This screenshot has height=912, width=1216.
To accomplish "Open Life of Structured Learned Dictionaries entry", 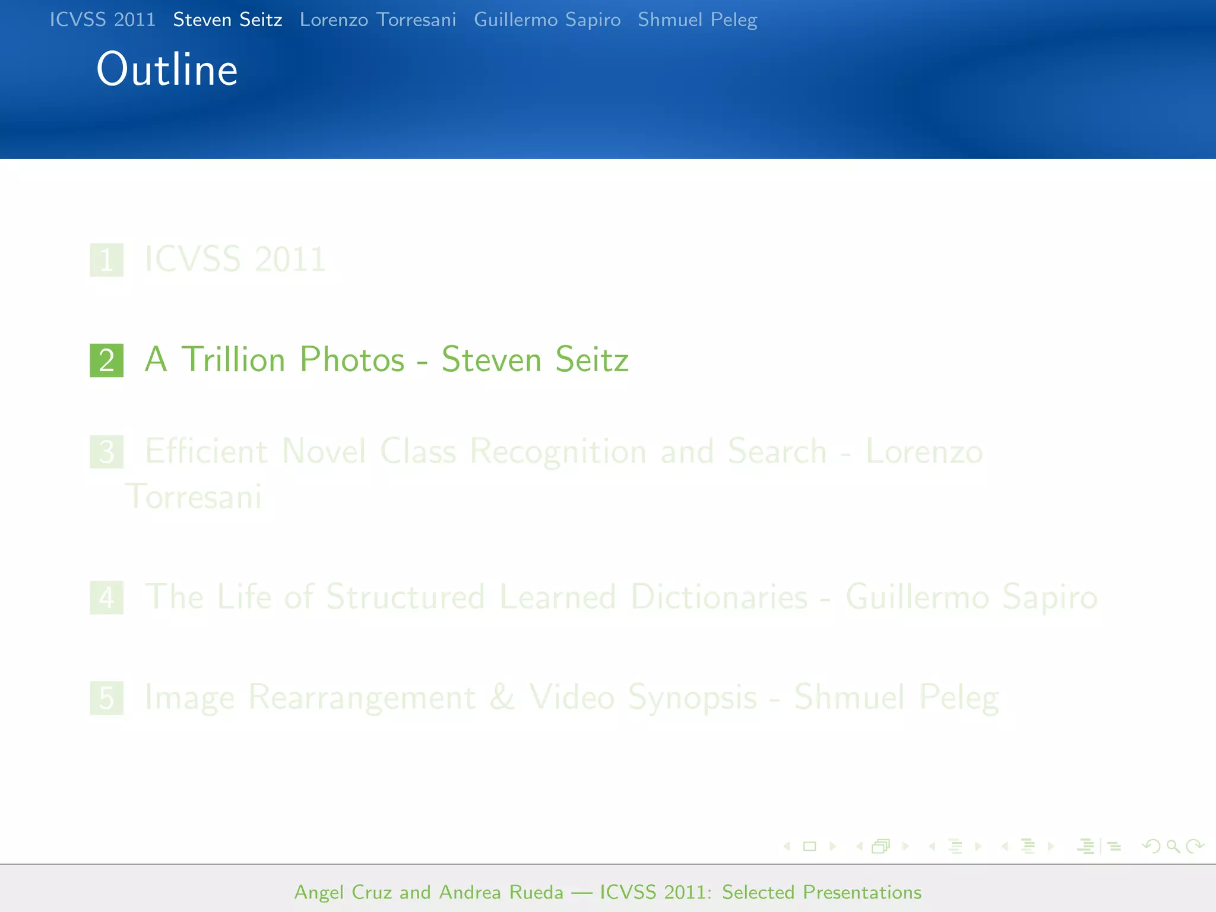I will (x=621, y=597).
